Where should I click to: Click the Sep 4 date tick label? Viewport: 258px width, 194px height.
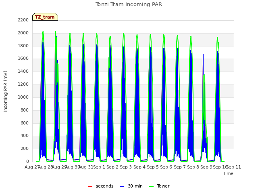point(139,167)
